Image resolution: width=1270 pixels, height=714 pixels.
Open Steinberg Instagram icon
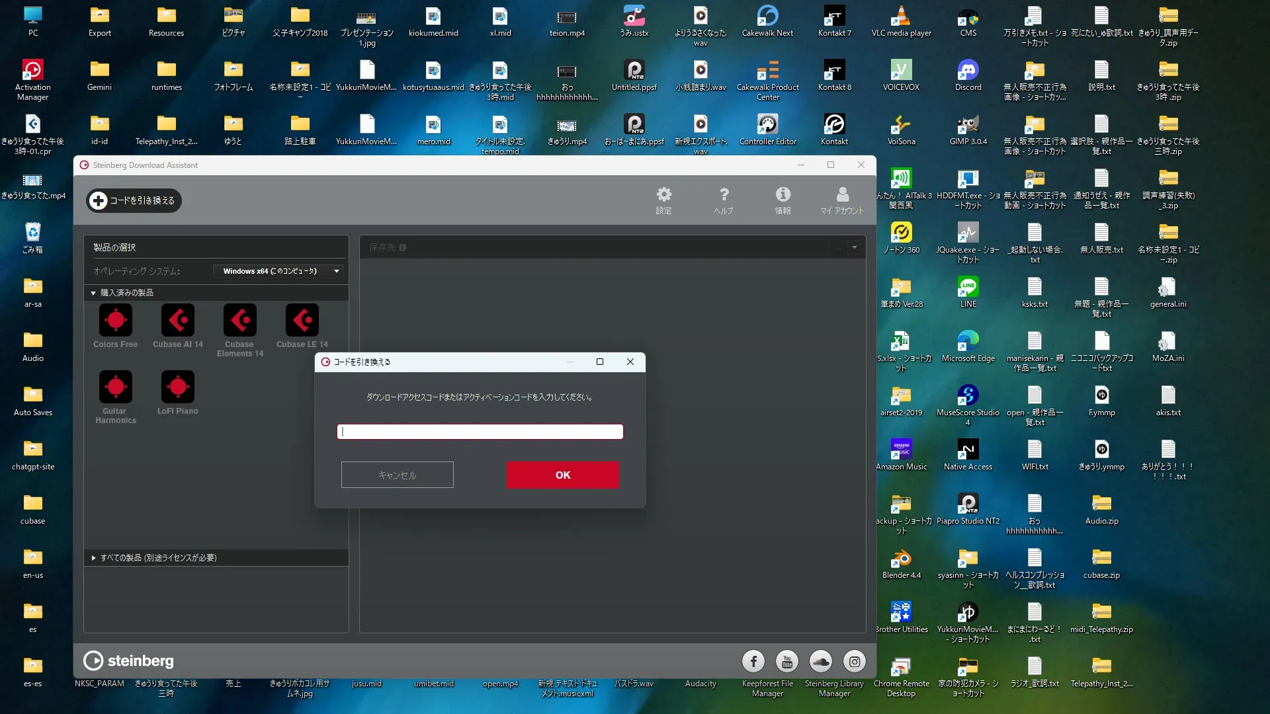click(x=854, y=661)
